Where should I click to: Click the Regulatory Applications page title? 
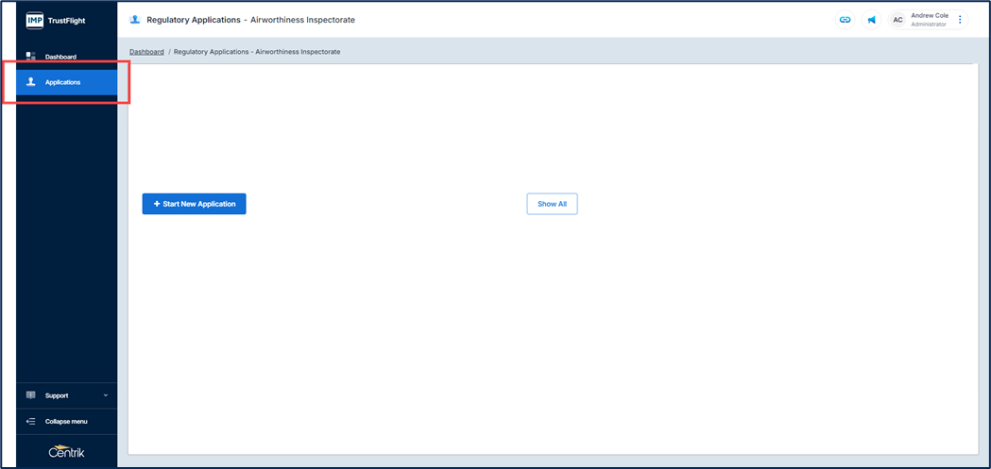point(251,20)
